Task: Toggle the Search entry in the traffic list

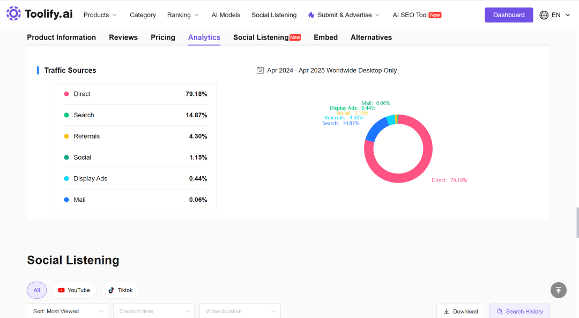Action: tap(136, 115)
